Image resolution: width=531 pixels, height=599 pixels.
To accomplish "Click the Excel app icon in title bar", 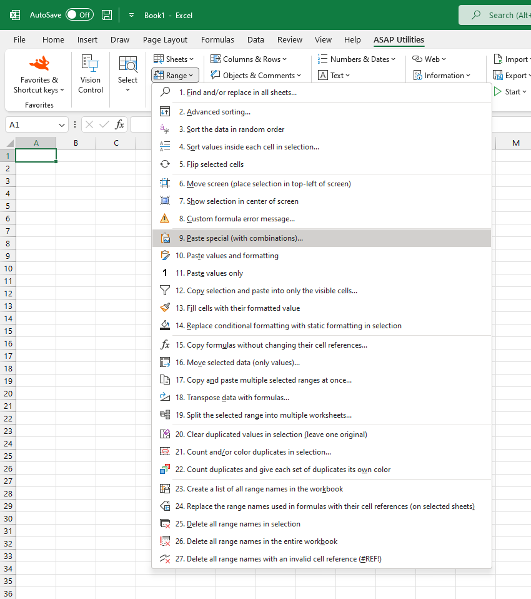I will 15,15.
